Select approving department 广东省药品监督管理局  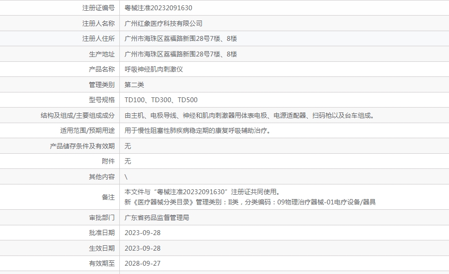click(157, 218)
